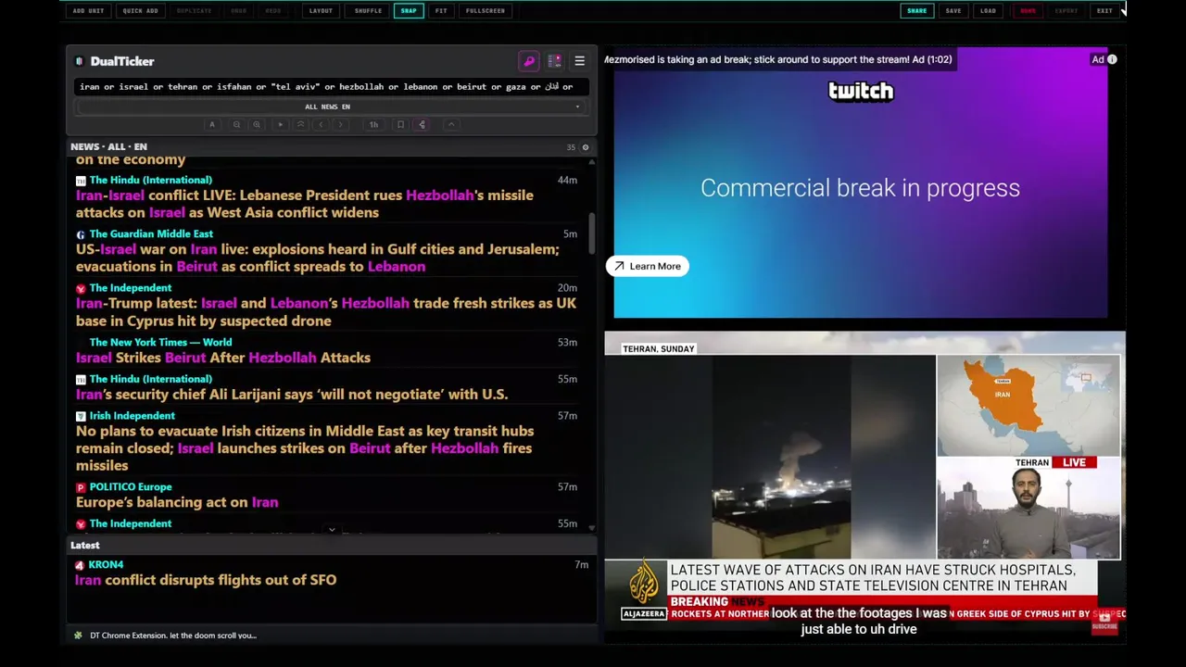
Task: Click the YouTube subscribe icon on the video
Action: tap(1104, 622)
